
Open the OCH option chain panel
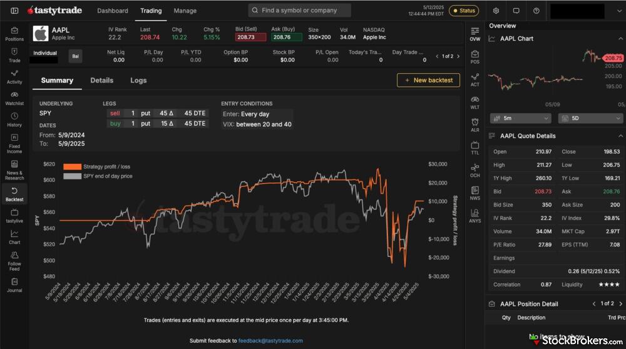[475, 170]
